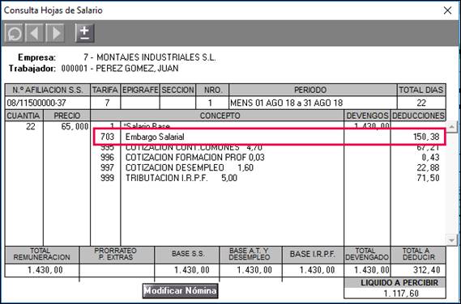Select the Embargo Salarial row
The height and width of the screenshot is (304, 461).
click(x=270, y=137)
